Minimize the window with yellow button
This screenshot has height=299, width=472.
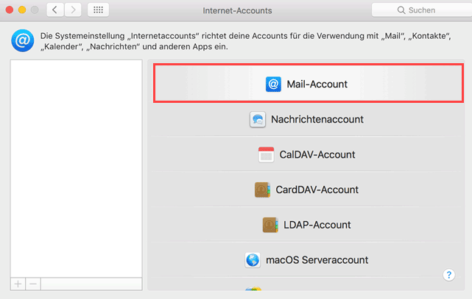pyautogui.click(x=22, y=10)
